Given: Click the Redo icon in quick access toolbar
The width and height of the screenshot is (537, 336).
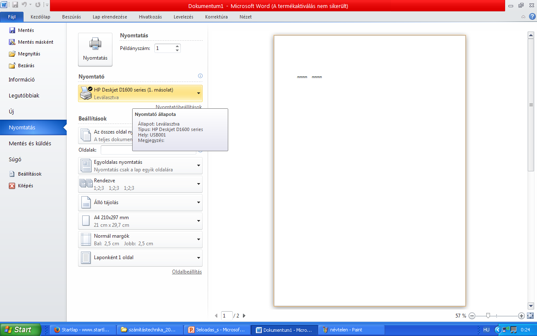Looking at the screenshot, I should pyautogui.click(x=38, y=5).
